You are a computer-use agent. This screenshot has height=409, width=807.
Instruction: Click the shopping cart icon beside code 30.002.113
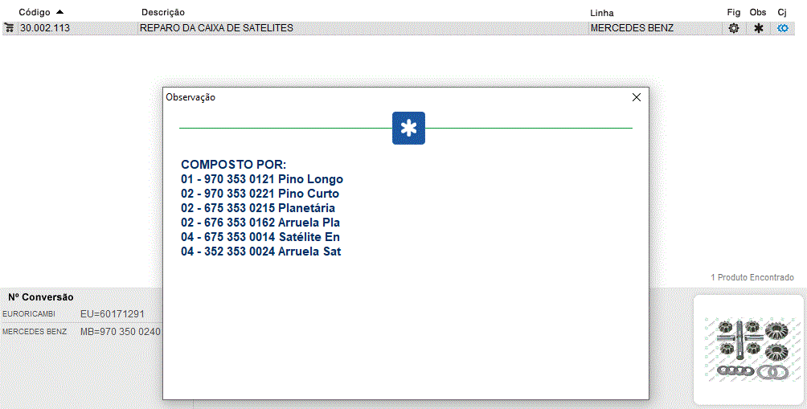point(10,28)
